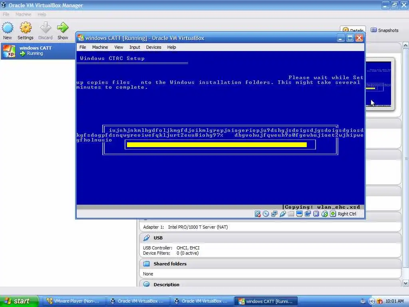Open the Devices menu in VM window

[154, 47]
